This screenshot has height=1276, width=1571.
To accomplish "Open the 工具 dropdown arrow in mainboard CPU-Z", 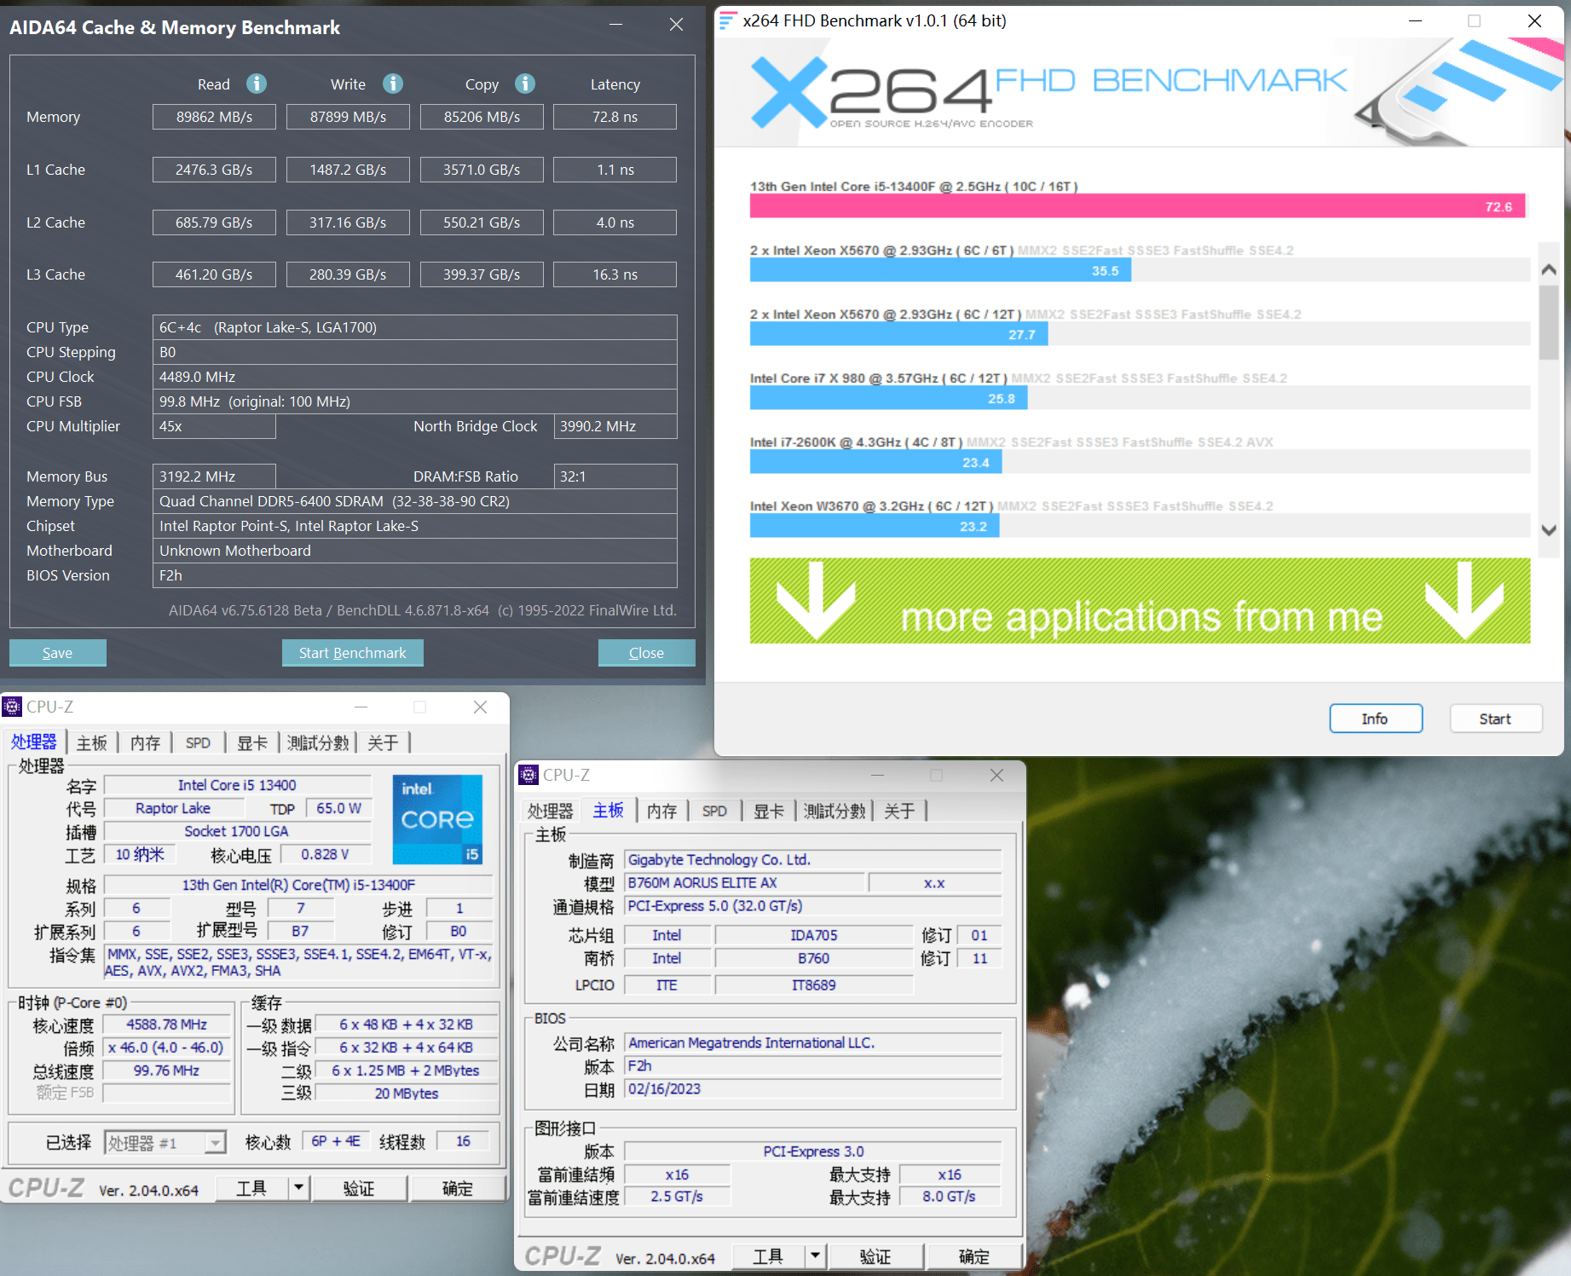I will 815,1256.
